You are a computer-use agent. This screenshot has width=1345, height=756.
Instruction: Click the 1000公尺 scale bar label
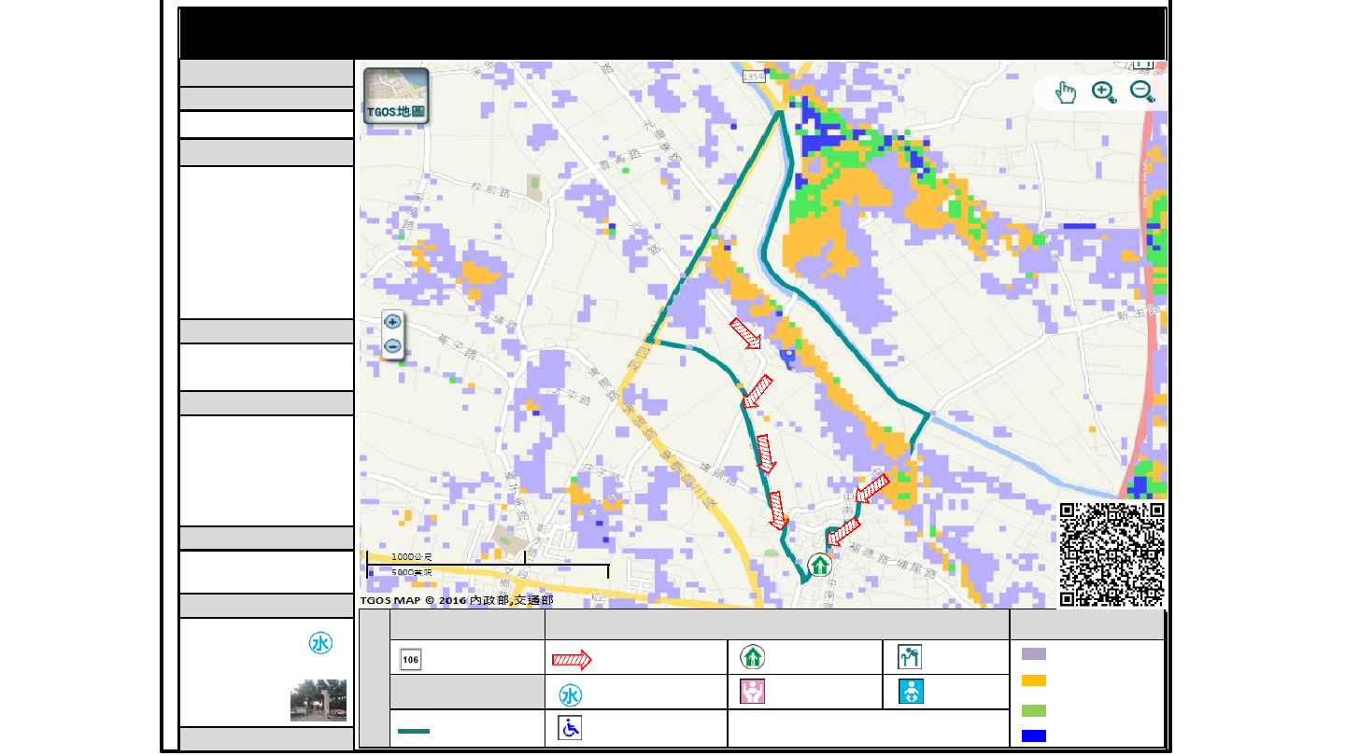(411, 556)
